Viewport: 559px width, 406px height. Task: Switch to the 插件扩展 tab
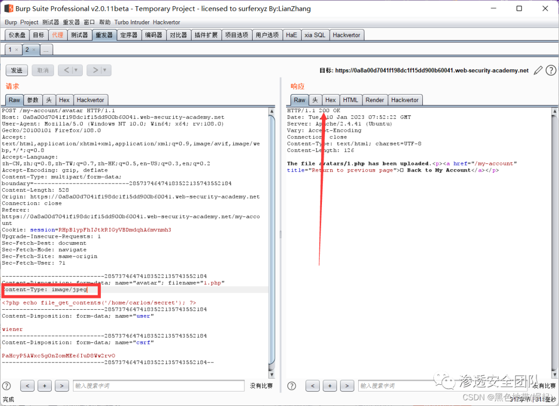point(206,35)
